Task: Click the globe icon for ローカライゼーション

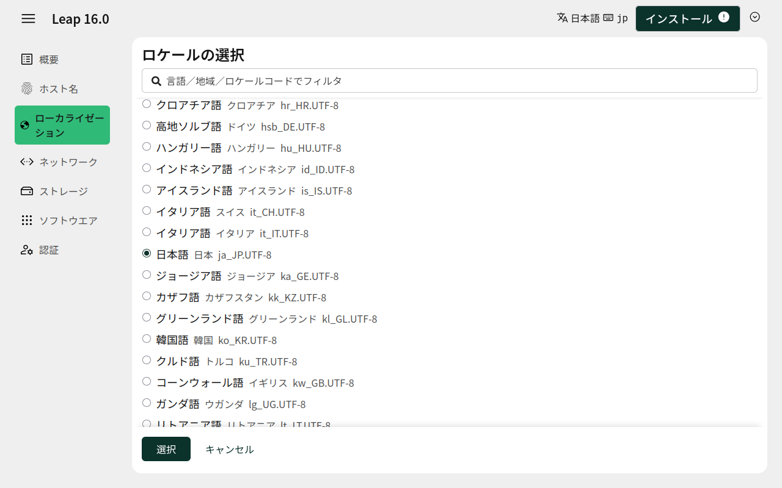Action: pyautogui.click(x=25, y=125)
